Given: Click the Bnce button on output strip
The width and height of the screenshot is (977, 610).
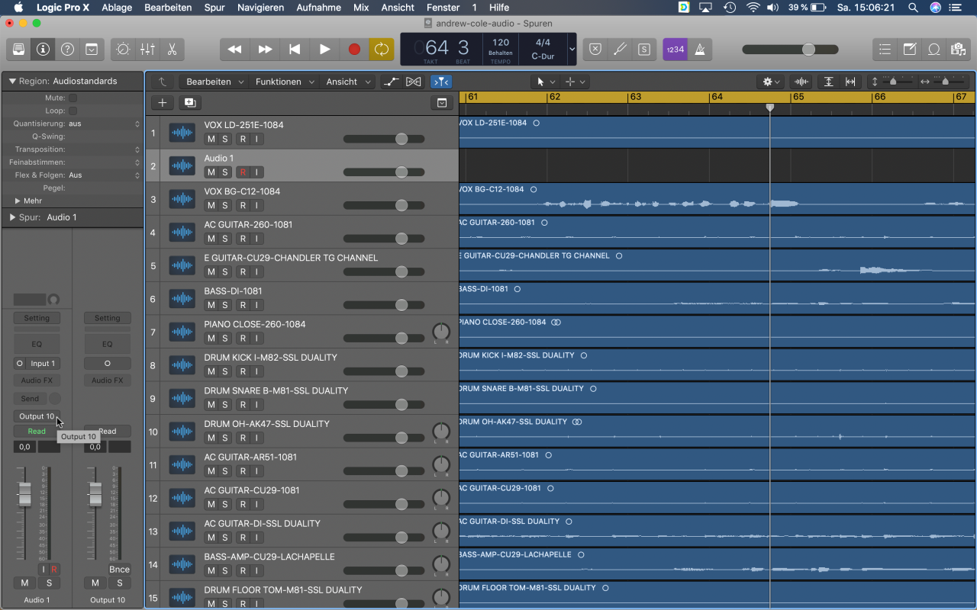Looking at the screenshot, I should 119,569.
